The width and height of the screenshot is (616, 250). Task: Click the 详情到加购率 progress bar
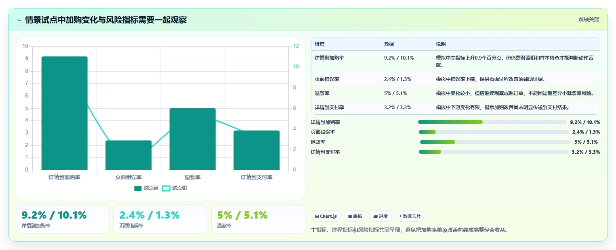pos(492,122)
